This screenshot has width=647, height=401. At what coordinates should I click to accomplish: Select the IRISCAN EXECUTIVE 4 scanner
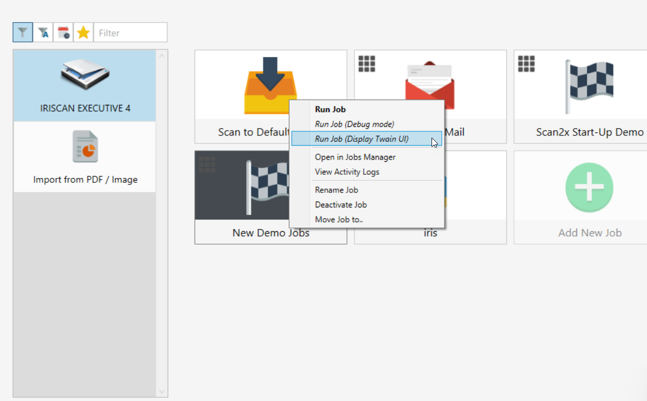click(85, 86)
